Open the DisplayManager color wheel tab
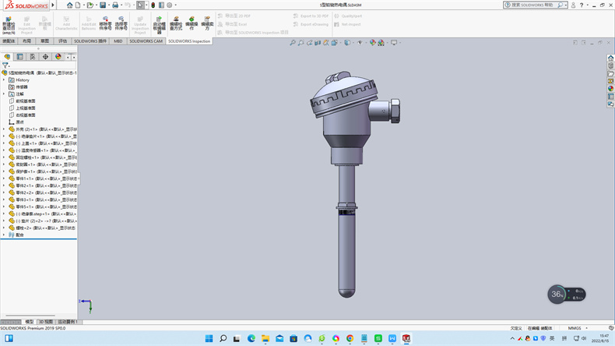The image size is (615, 346). point(58,57)
